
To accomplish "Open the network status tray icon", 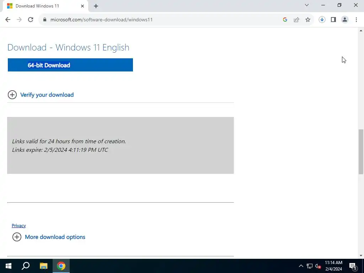I will (x=310, y=266).
